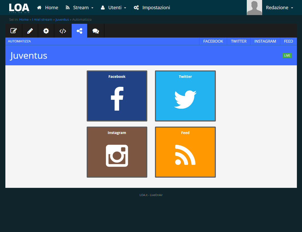The height and width of the screenshot is (232, 302).
Task: Select the share automation tab icon
Action: click(79, 31)
